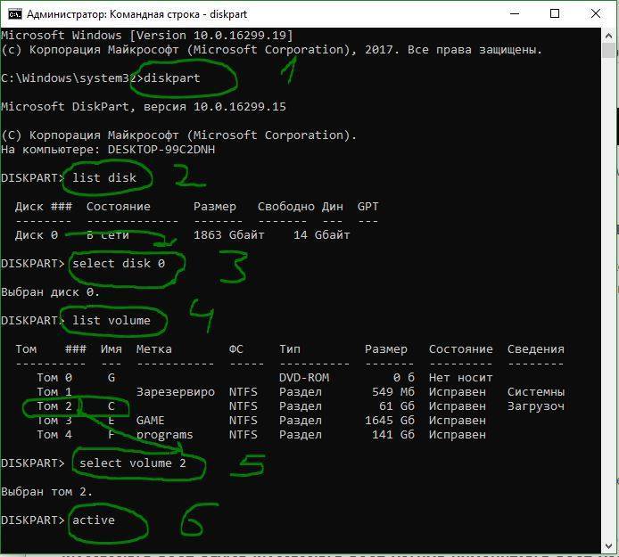Click the 'Выбран том 2.' message
619x557 pixels.
click(x=46, y=492)
